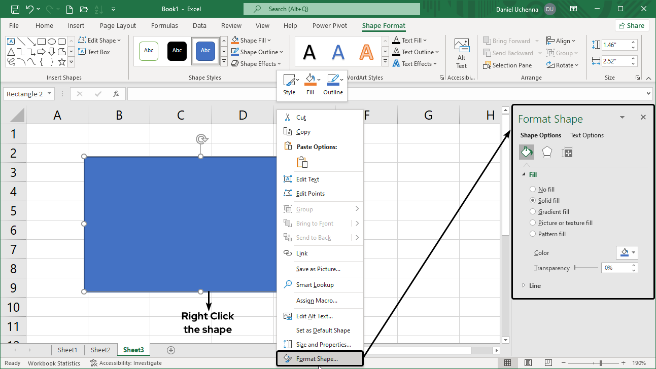This screenshot has height=369, width=656.
Task: Open the Rotate dropdown in Arrange group
Action: pyautogui.click(x=563, y=64)
